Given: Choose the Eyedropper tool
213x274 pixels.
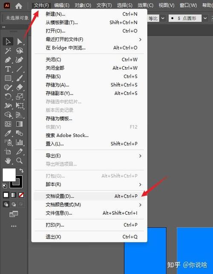Looking at the screenshot, I should pyautogui.click(x=8, y=133).
